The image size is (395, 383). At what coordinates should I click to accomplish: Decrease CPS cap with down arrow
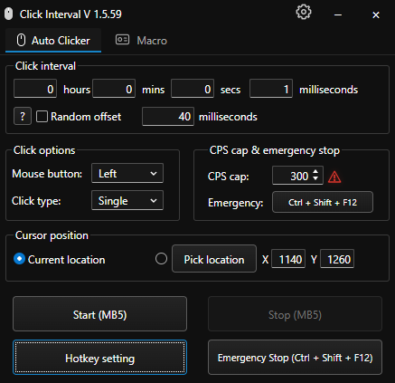click(315, 178)
